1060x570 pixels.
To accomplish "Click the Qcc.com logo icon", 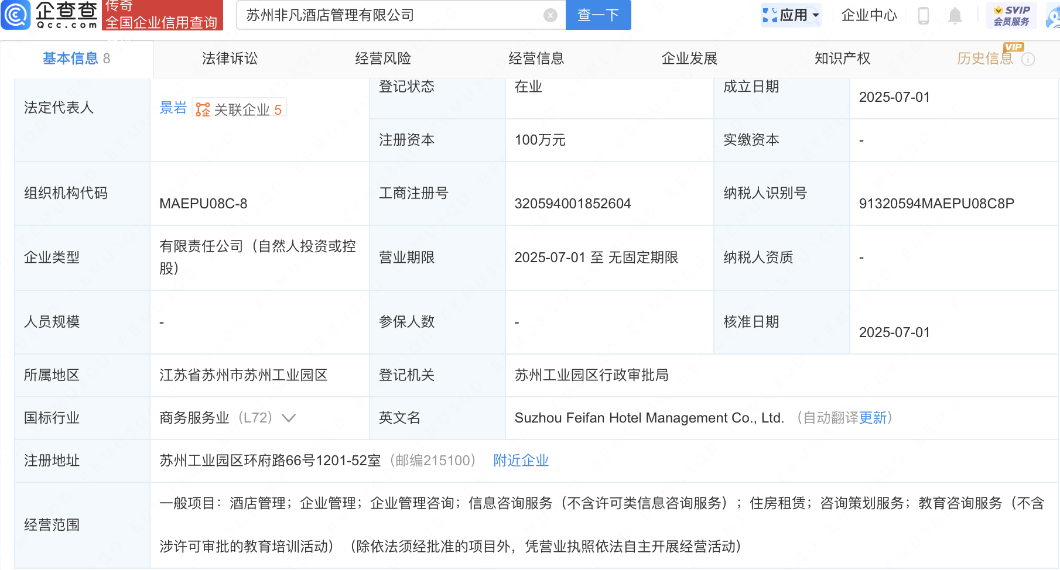I will point(16,15).
